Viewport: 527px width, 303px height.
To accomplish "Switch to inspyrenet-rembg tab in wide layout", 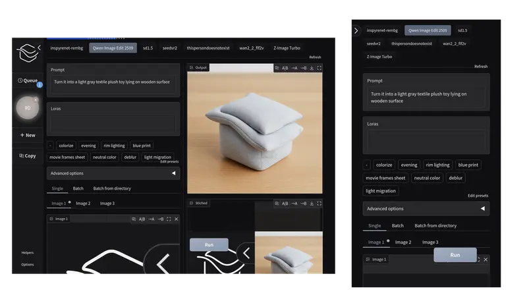I will click(67, 48).
